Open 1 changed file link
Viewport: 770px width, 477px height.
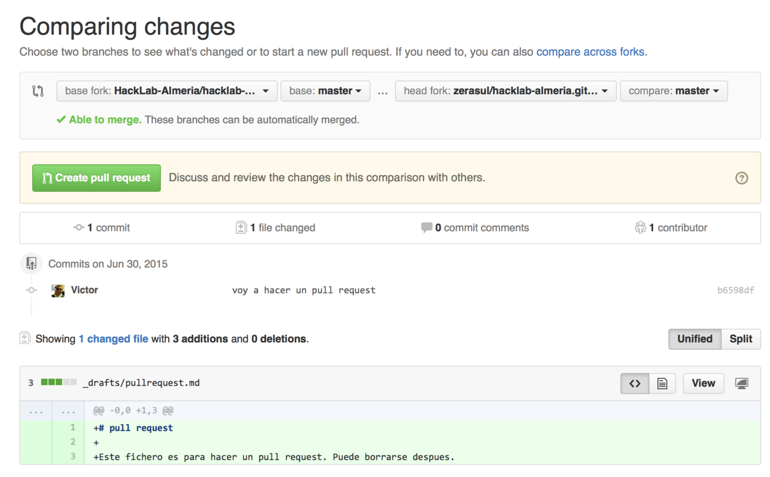113,339
